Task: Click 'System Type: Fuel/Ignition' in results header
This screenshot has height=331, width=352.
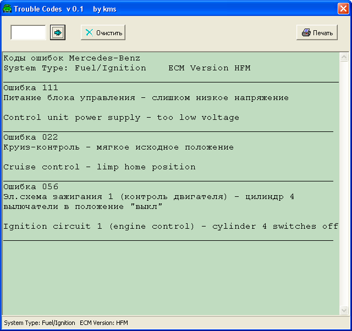Action: (x=75, y=68)
